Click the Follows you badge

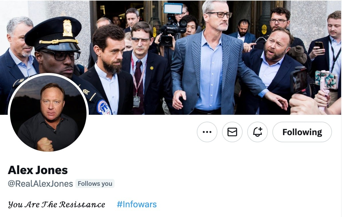click(95, 184)
